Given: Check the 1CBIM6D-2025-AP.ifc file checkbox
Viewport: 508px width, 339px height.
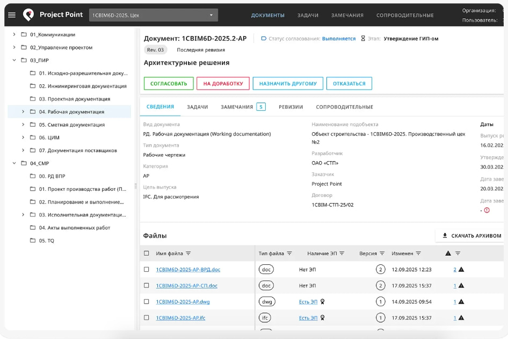Looking at the screenshot, I should [147, 318].
